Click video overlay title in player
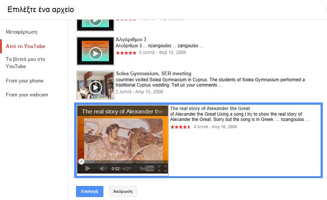Screen dimensions: 327x200 click(125, 112)
